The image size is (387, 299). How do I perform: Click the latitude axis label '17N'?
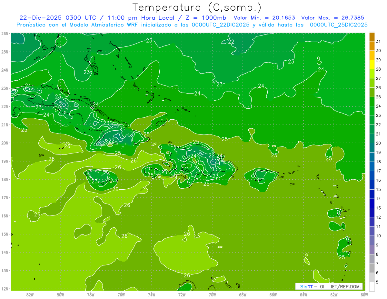point(5,197)
